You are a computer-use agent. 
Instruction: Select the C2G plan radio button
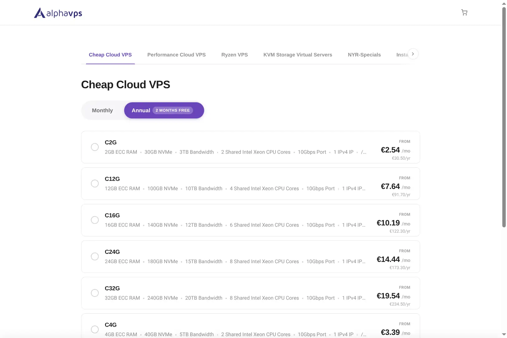pos(95,147)
